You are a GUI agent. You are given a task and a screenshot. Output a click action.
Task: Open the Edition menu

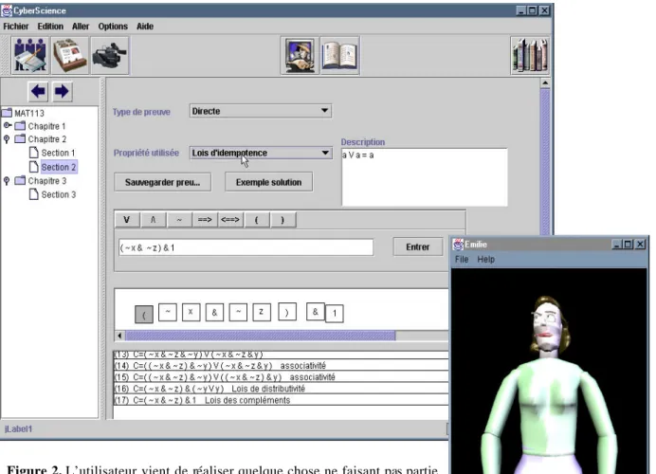[50, 27]
